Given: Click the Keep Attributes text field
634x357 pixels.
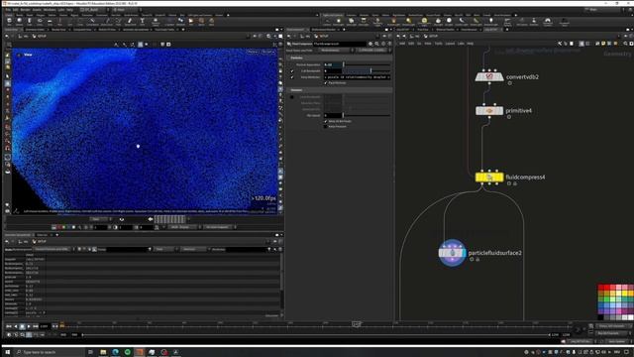Looking at the screenshot, I should click(x=358, y=77).
